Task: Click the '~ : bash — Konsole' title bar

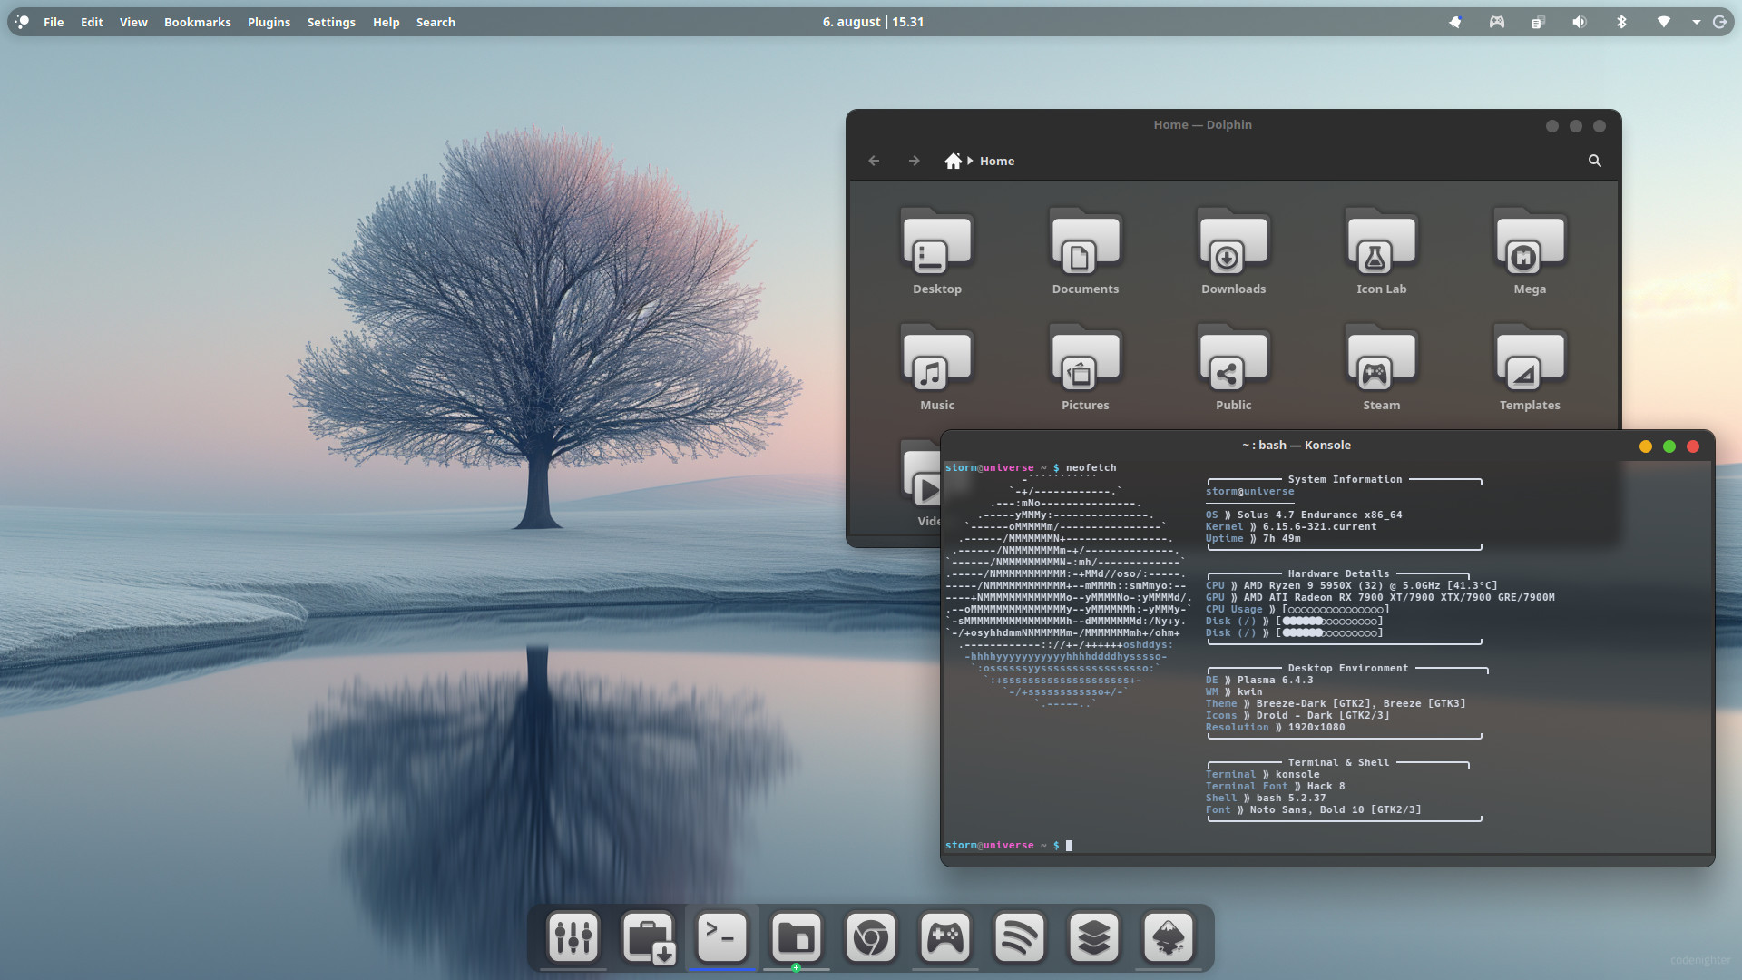Action: (x=1297, y=446)
